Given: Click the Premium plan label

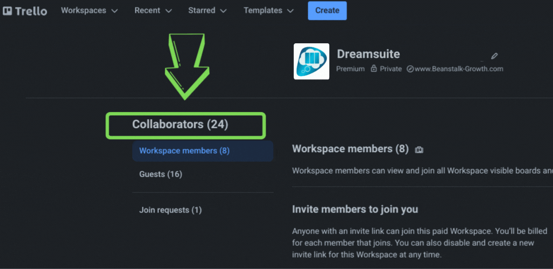Looking at the screenshot, I should pos(350,69).
